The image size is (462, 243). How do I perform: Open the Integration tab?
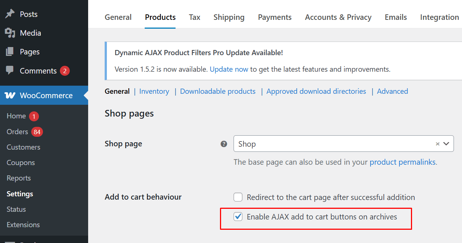439,17
